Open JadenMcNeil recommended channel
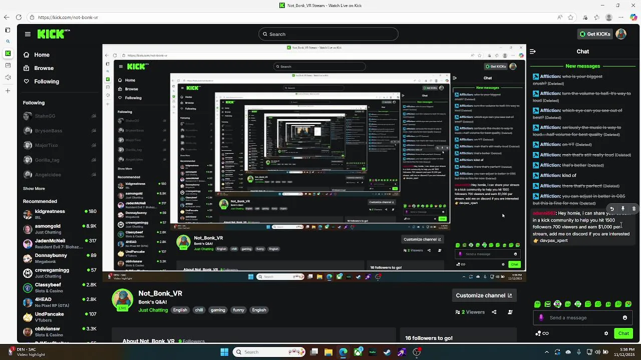 (x=60, y=243)
